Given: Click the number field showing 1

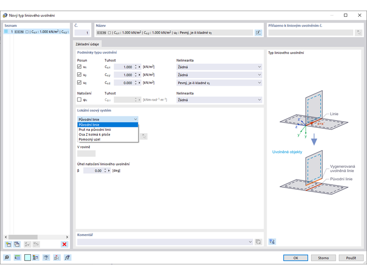Looking at the screenshot, I should [82, 33].
